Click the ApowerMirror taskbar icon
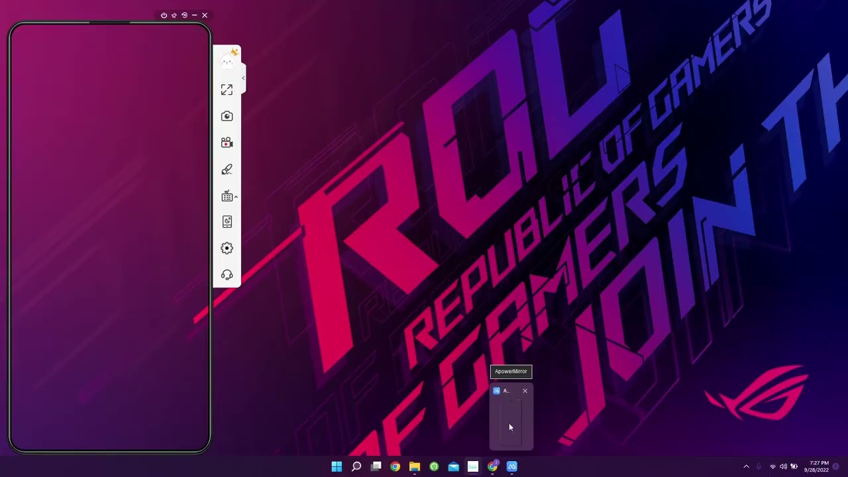 point(511,466)
